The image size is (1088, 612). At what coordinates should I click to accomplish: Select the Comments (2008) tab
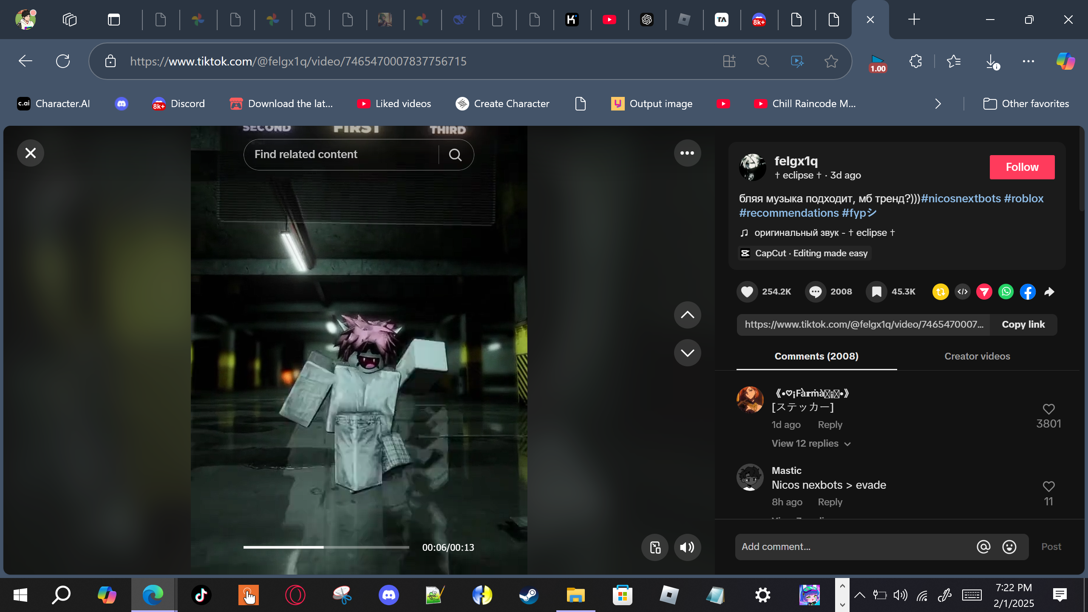[x=816, y=356]
